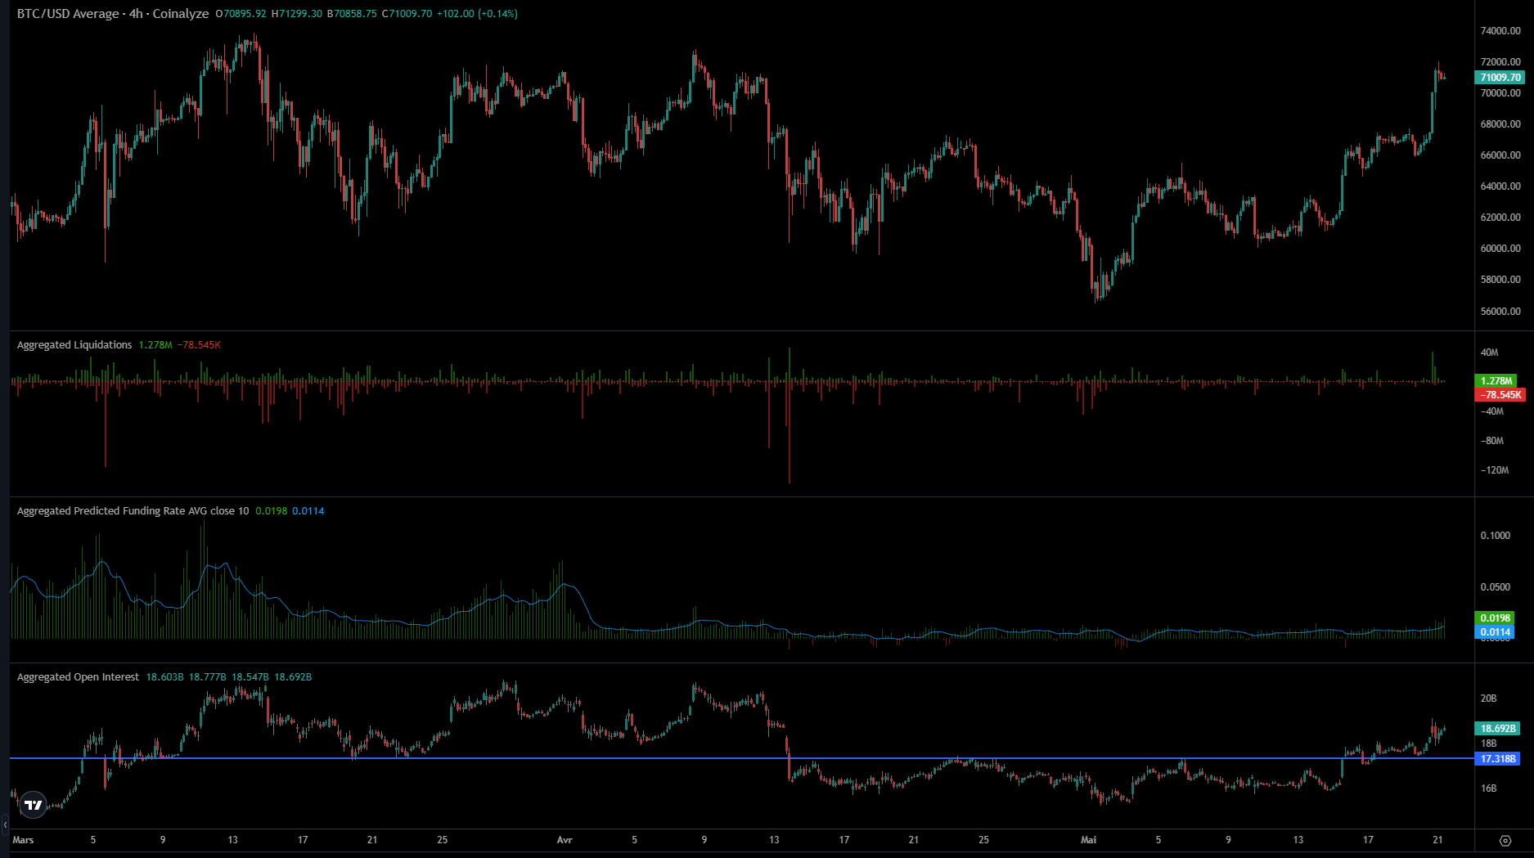Click 'Mars' on the time axis

point(23,839)
